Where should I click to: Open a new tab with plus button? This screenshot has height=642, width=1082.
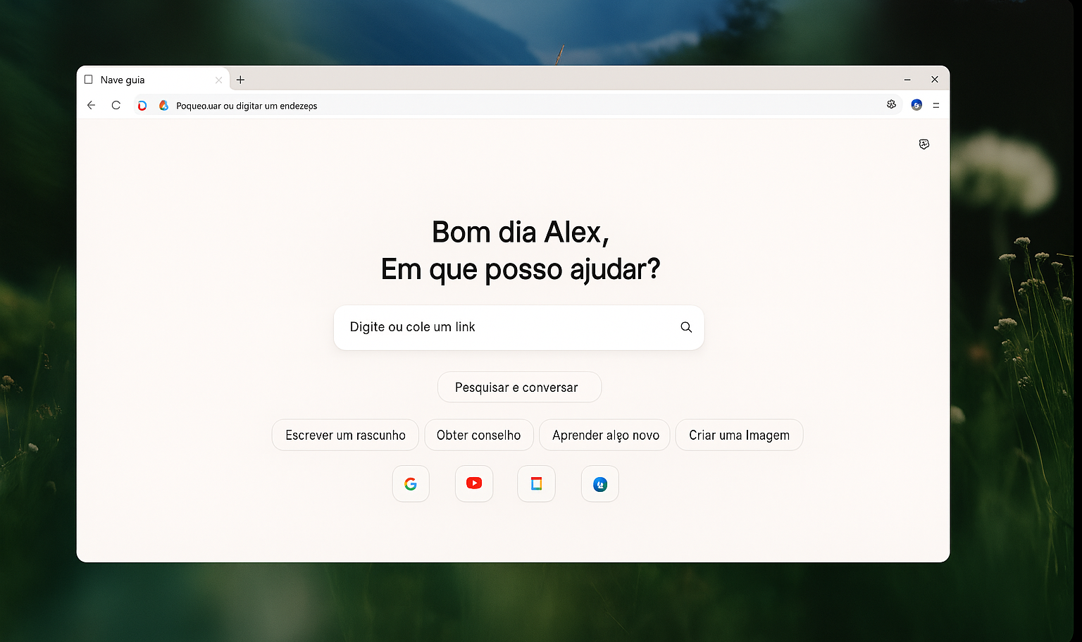click(x=240, y=80)
